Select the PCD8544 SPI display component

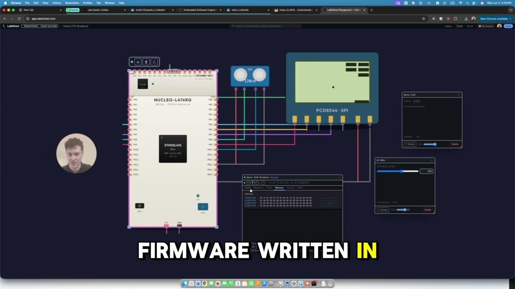pyautogui.click(x=332, y=88)
